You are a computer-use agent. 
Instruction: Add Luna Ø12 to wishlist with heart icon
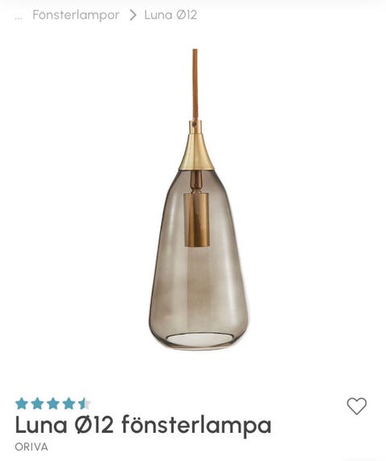(x=356, y=406)
